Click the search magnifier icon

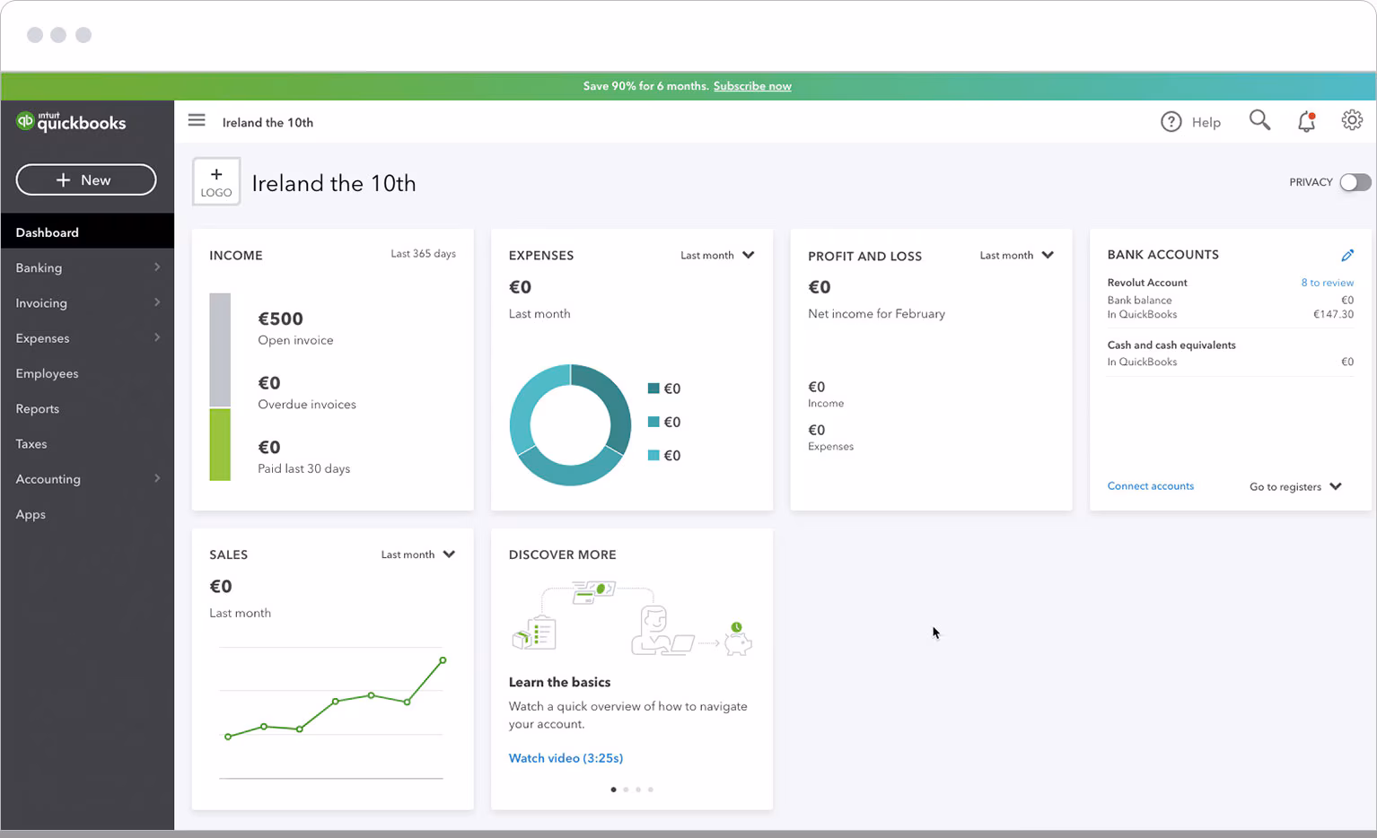[1259, 120]
